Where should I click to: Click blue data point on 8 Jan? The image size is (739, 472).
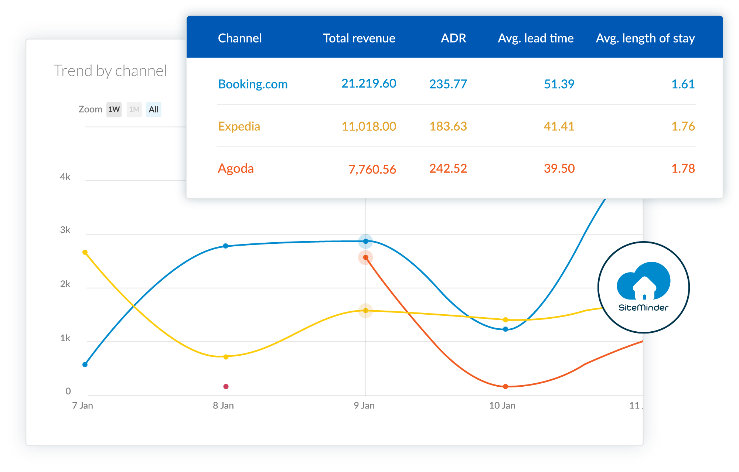click(226, 246)
